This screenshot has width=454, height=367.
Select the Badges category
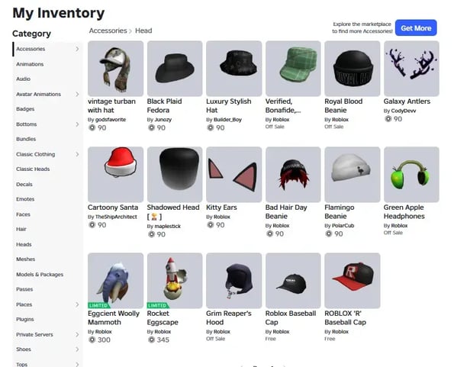(x=25, y=109)
